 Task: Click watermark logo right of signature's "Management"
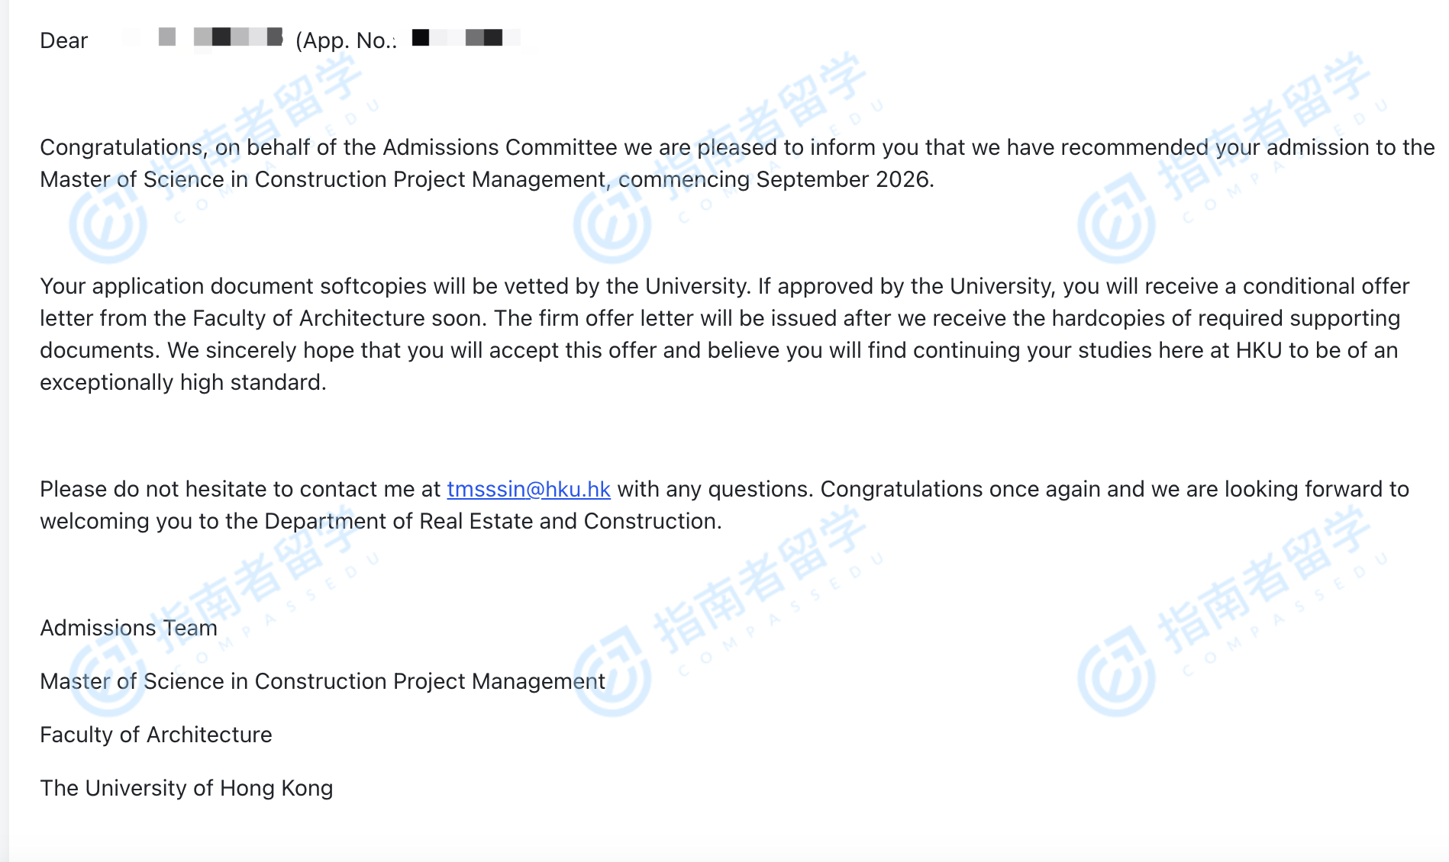click(x=612, y=674)
